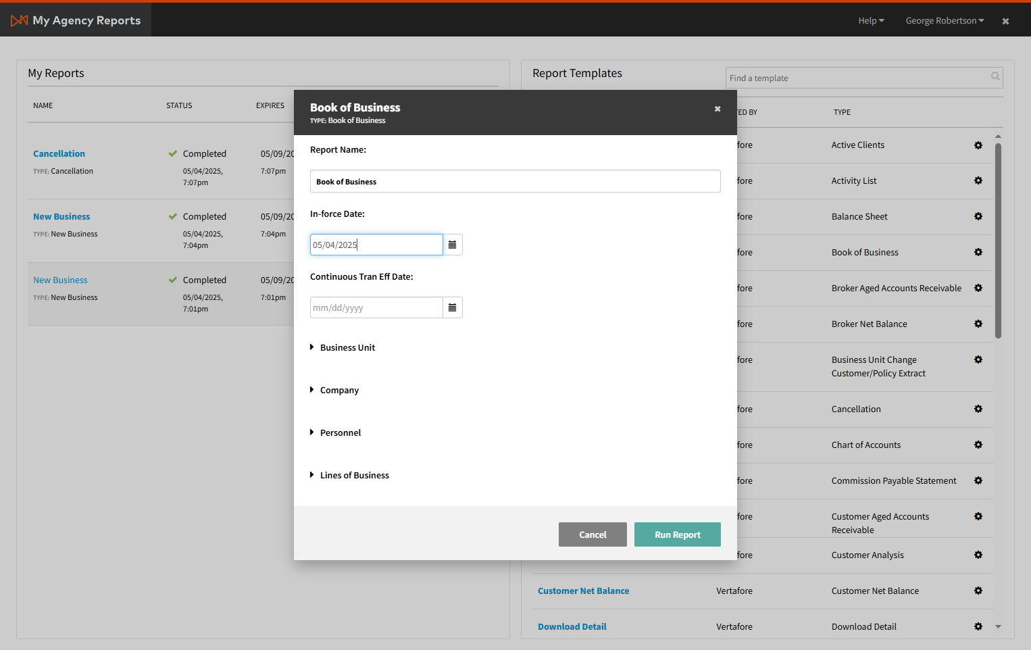The height and width of the screenshot is (650, 1031).
Task: Close the app with the top-right X
Action: tap(1005, 21)
